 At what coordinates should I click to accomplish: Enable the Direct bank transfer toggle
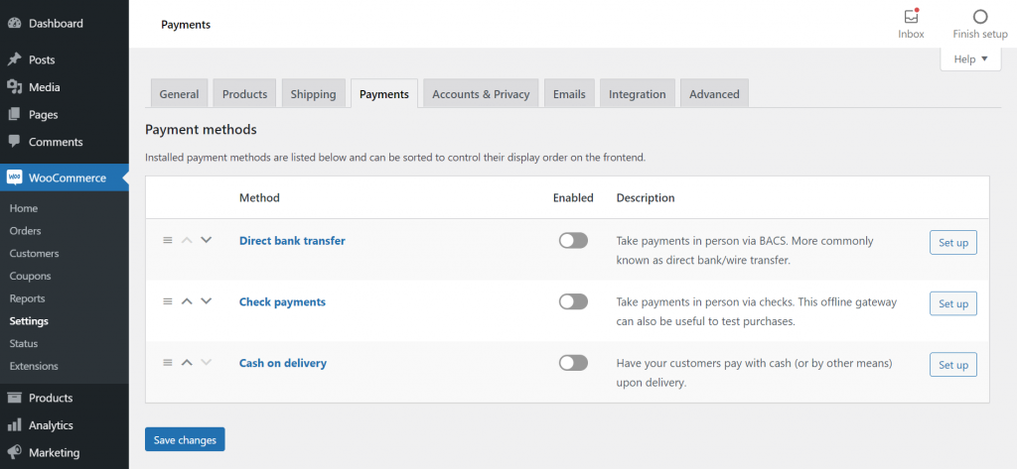[x=573, y=241]
